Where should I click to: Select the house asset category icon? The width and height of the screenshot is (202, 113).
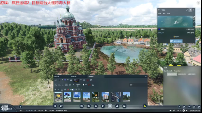(71, 80)
